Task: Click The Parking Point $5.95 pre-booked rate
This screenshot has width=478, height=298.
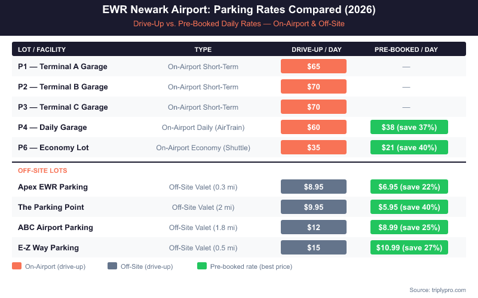Action: click(409, 207)
